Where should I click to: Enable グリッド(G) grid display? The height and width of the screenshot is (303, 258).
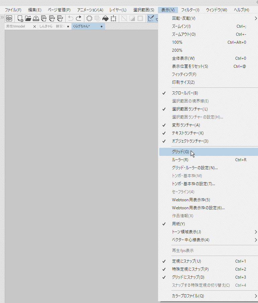coord(208,152)
